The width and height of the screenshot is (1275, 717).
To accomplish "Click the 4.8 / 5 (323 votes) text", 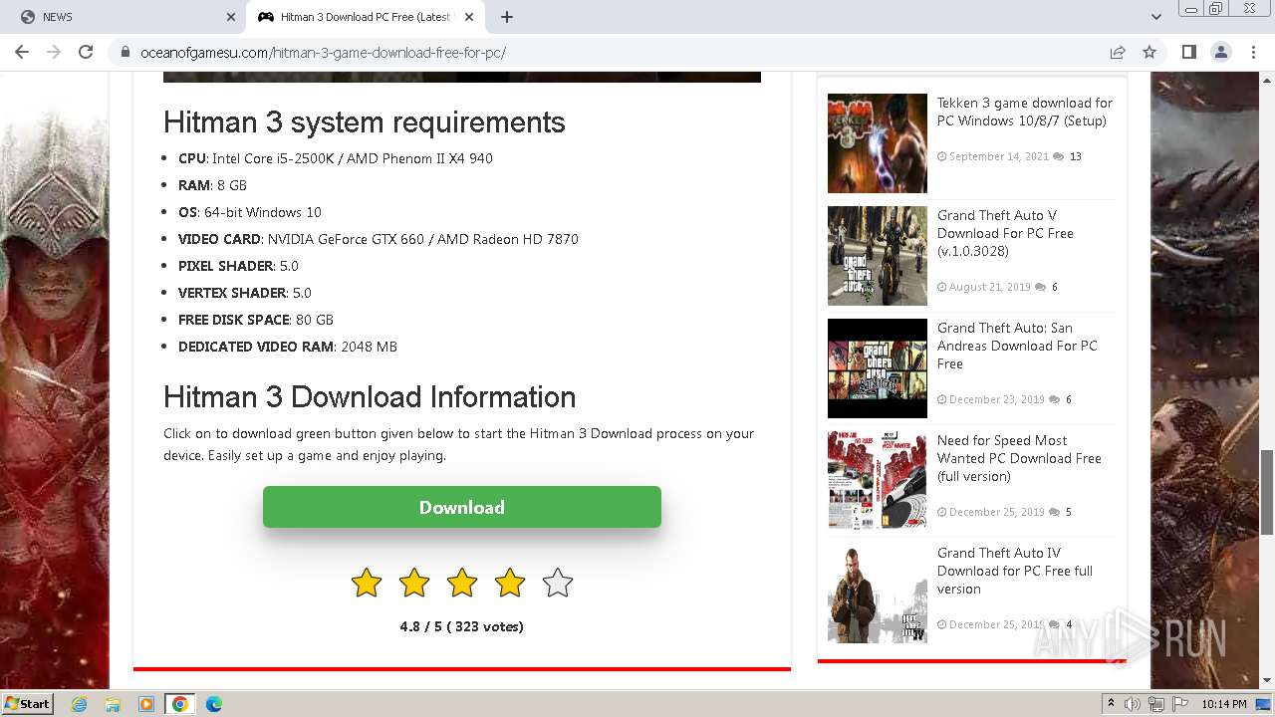I will point(462,626).
